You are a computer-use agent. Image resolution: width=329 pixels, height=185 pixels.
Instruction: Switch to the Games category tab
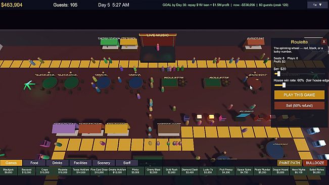[11, 163]
